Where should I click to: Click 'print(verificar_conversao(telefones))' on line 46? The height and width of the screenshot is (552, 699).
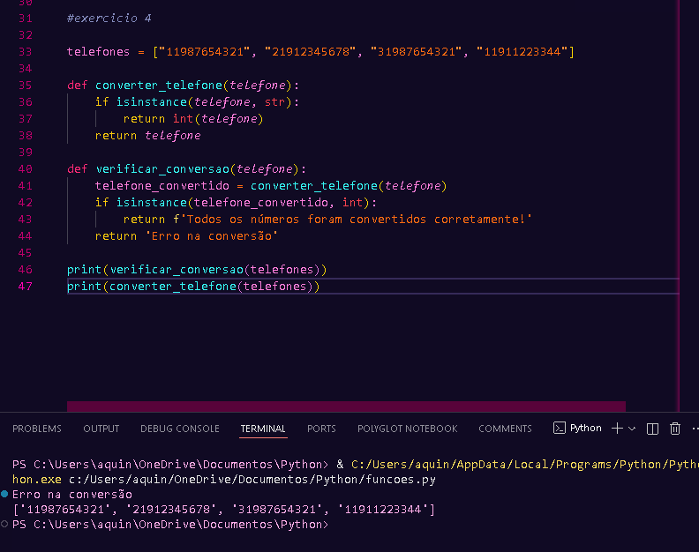pos(197,270)
